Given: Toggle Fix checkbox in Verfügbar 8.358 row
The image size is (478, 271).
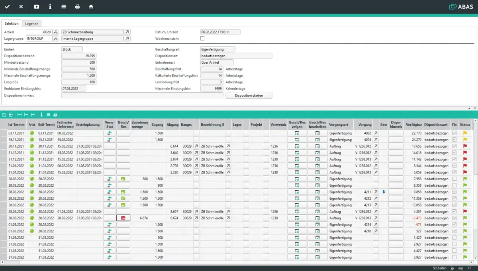Looking at the screenshot, I should [454, 185].
